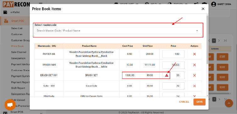Click the 1500.00 cost price cell
The height and width of the screenshot is (114, 237).
tap(130, 75)
